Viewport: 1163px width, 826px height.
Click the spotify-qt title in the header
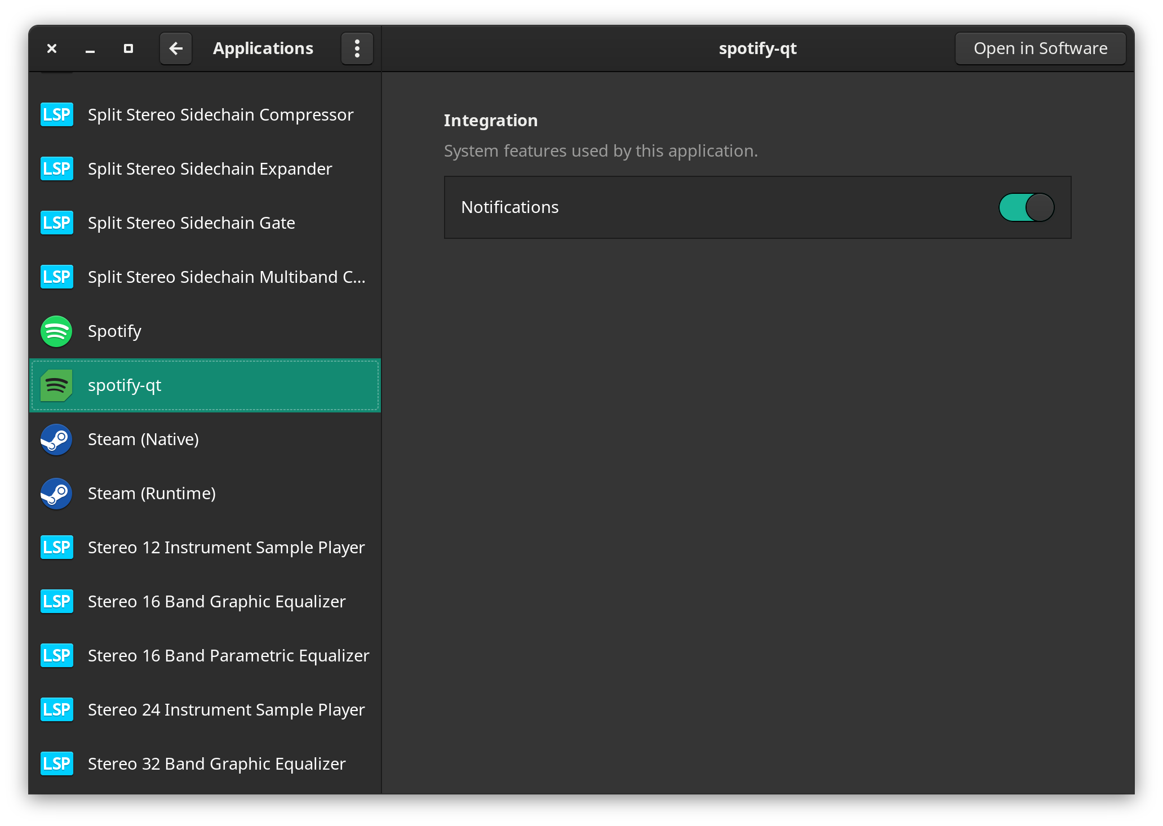point(757,48)
